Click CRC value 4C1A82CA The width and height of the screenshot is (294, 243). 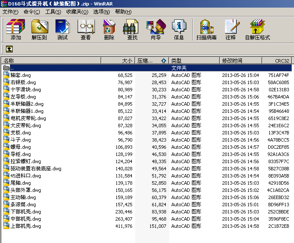pos(278,190)
